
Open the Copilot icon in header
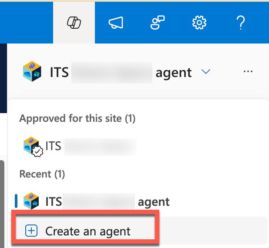click(x=74, y=23)
